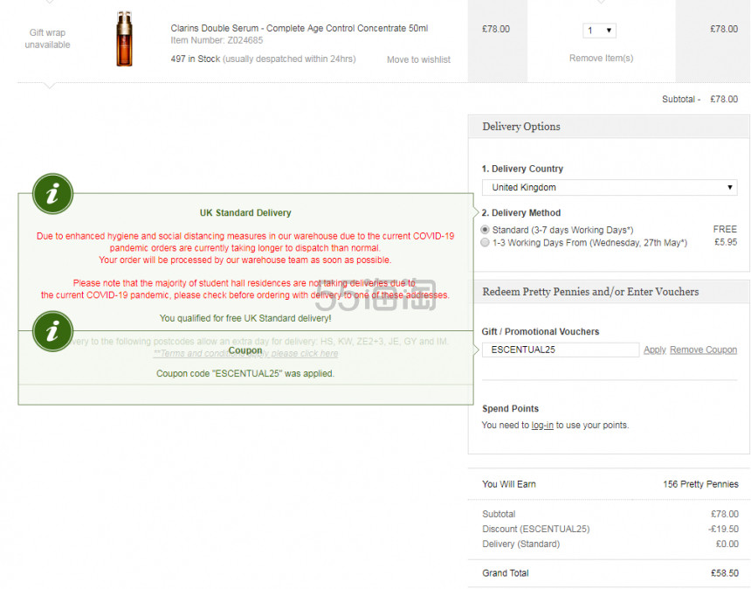The image size is (751, 589).
Task: Click the UK Standard Delivery info icon
Action: [x=52, y=194]
